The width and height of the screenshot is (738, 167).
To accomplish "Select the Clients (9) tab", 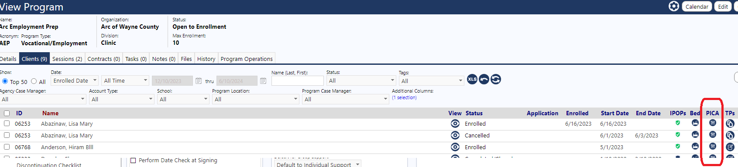I will tap(34, 59).
